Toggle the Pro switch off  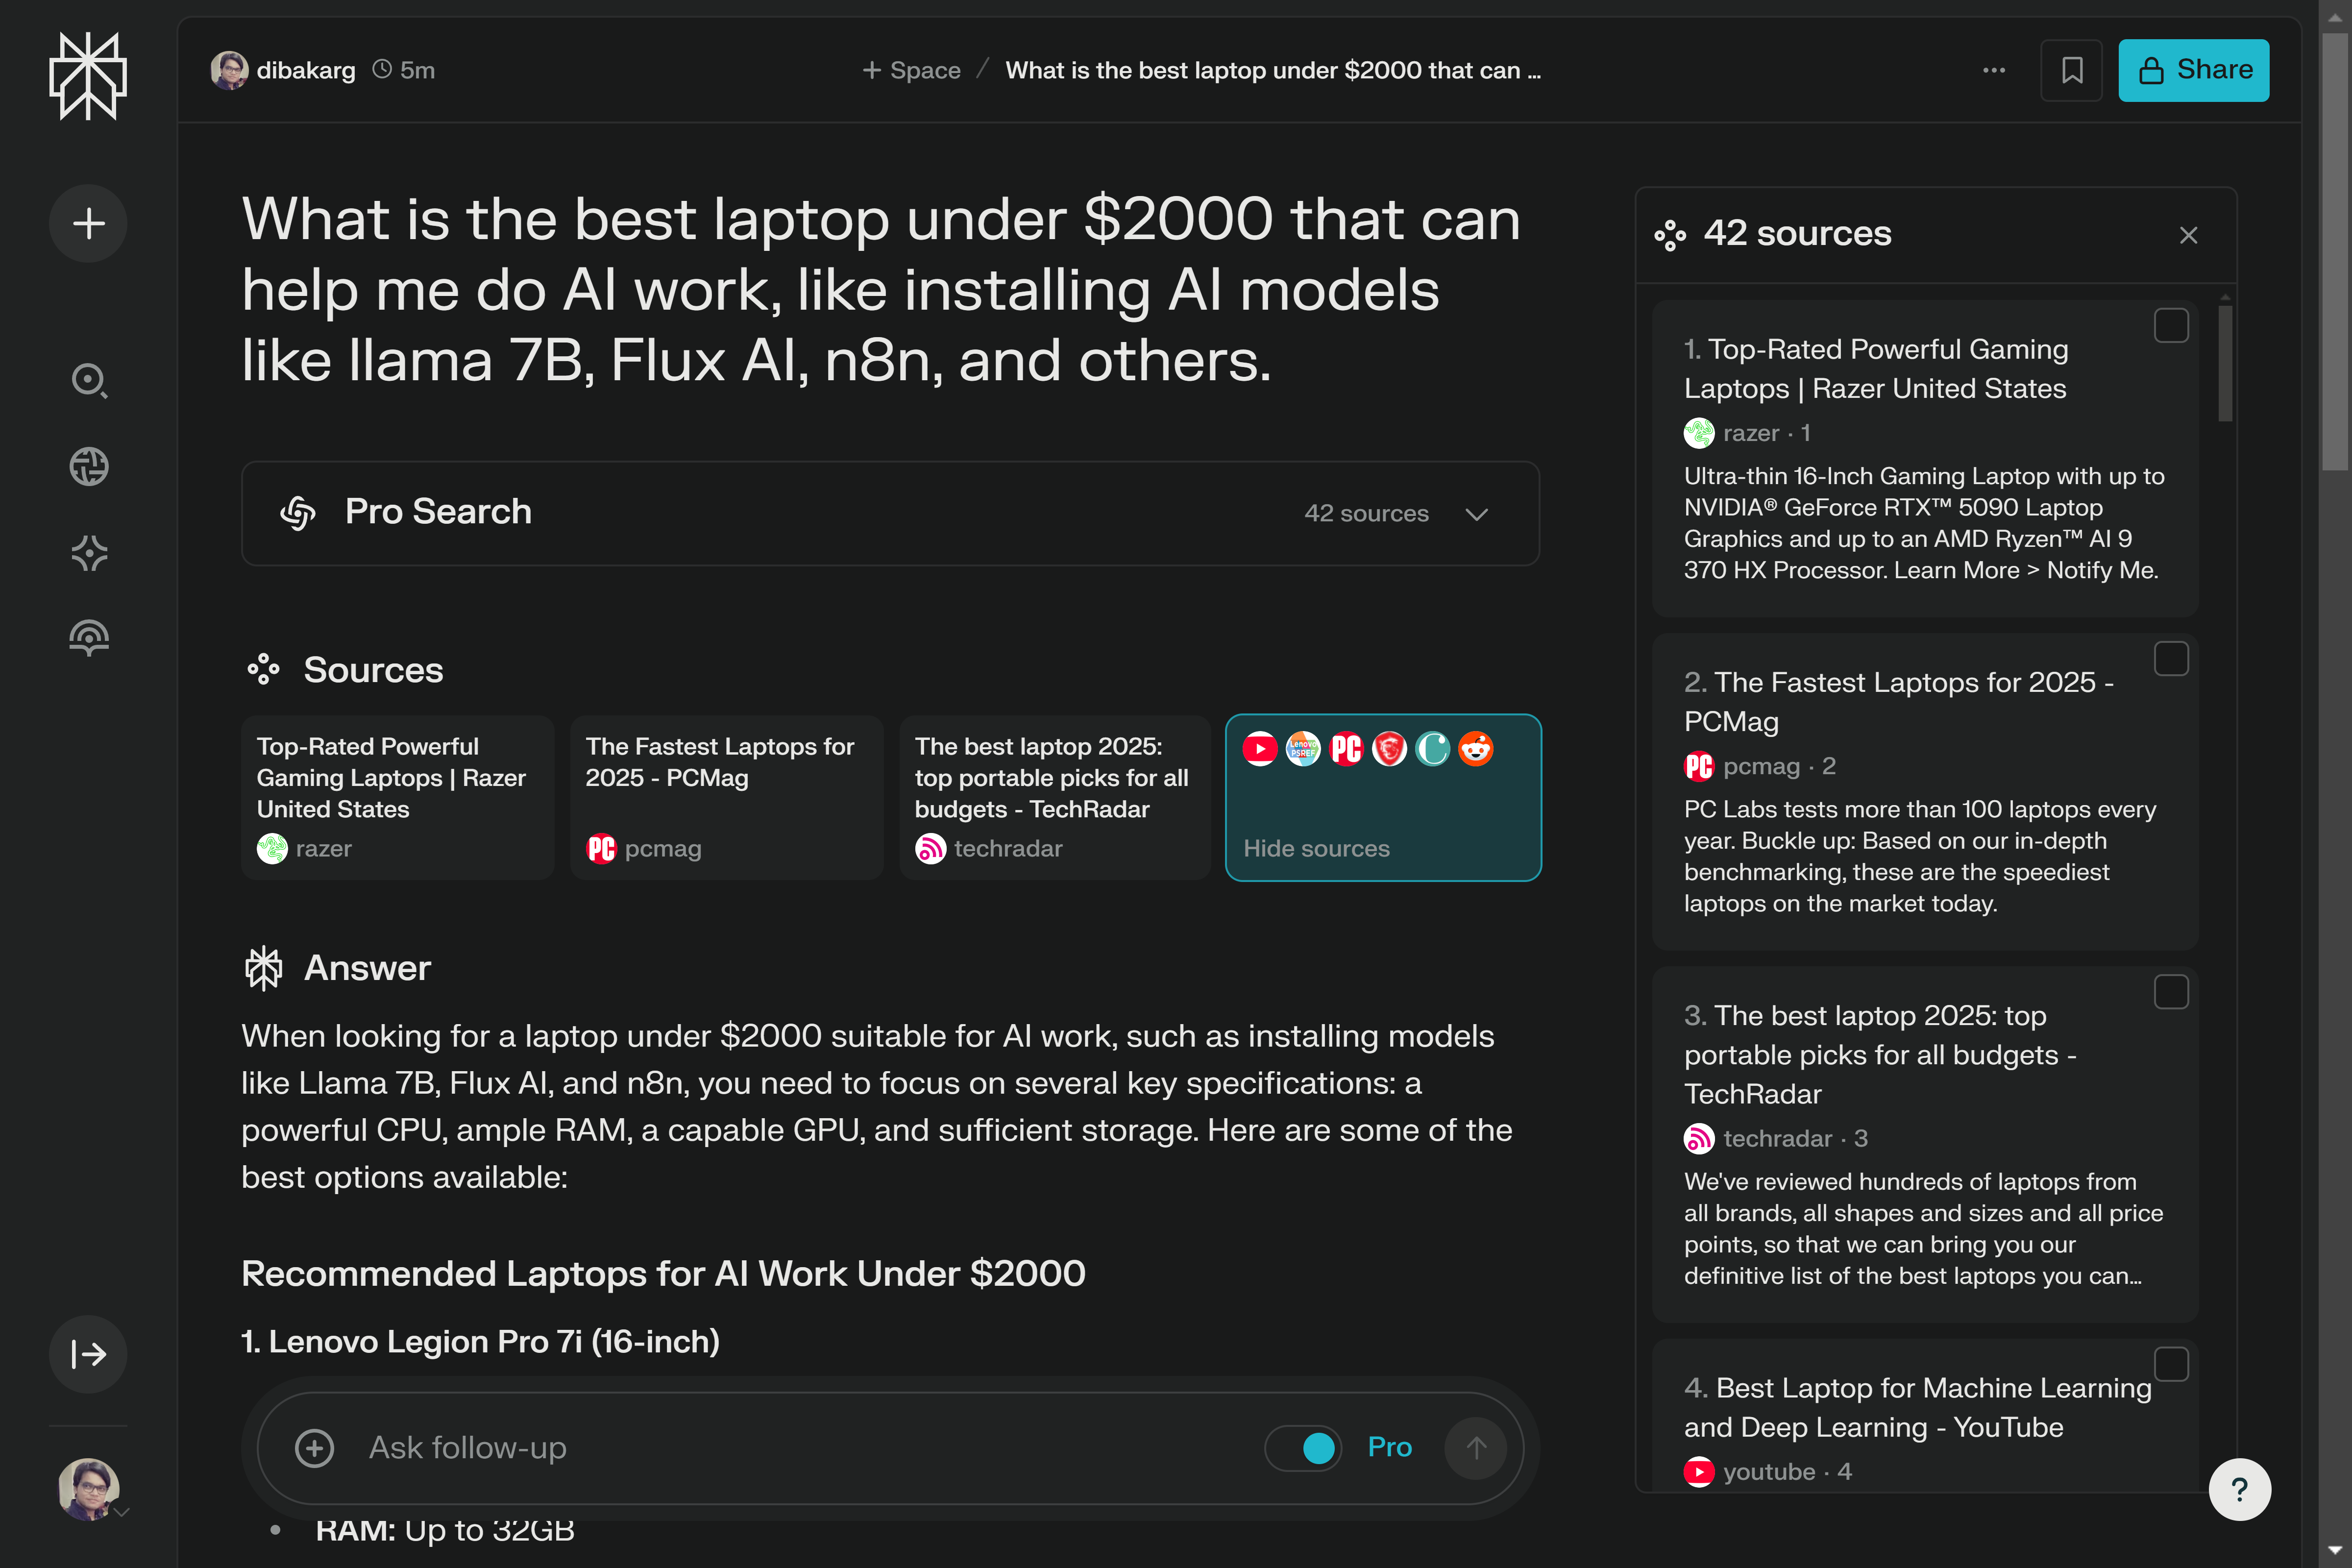click(x=1304, y=1448)
